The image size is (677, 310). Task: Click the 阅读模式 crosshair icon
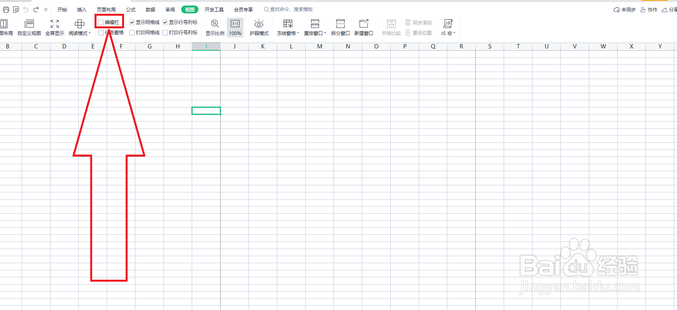tap(80, 24)
